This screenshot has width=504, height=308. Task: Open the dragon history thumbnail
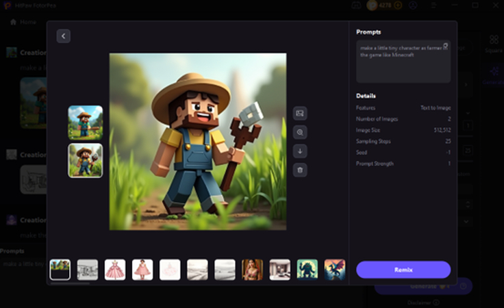(335, 269)
